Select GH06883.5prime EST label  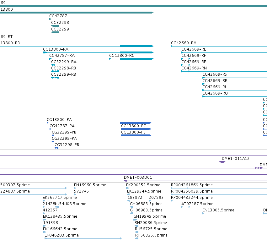tap(146, 204)
